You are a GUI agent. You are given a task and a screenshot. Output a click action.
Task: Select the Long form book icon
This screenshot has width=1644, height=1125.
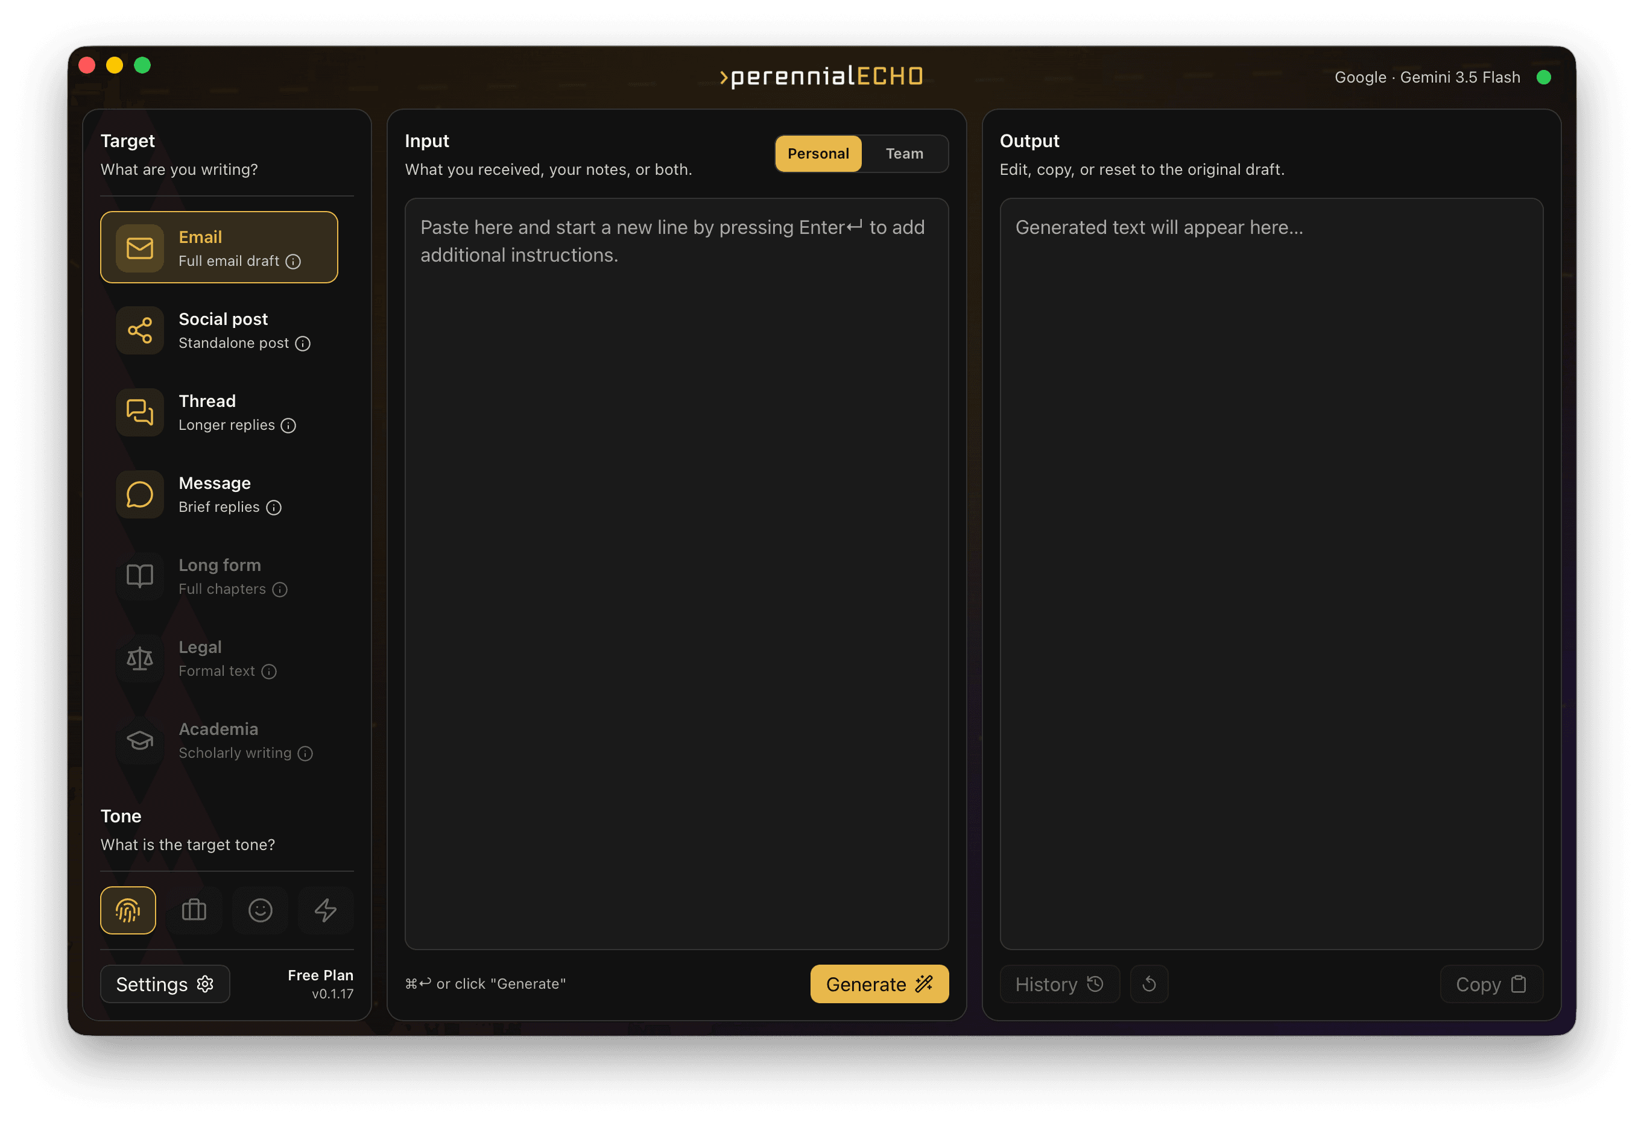coord(139,576)
